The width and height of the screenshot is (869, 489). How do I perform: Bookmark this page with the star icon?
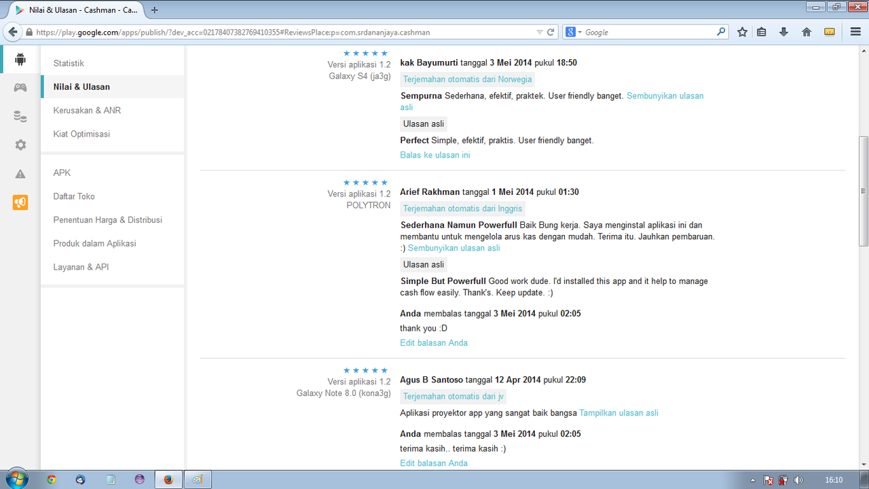tap(742, 32)
